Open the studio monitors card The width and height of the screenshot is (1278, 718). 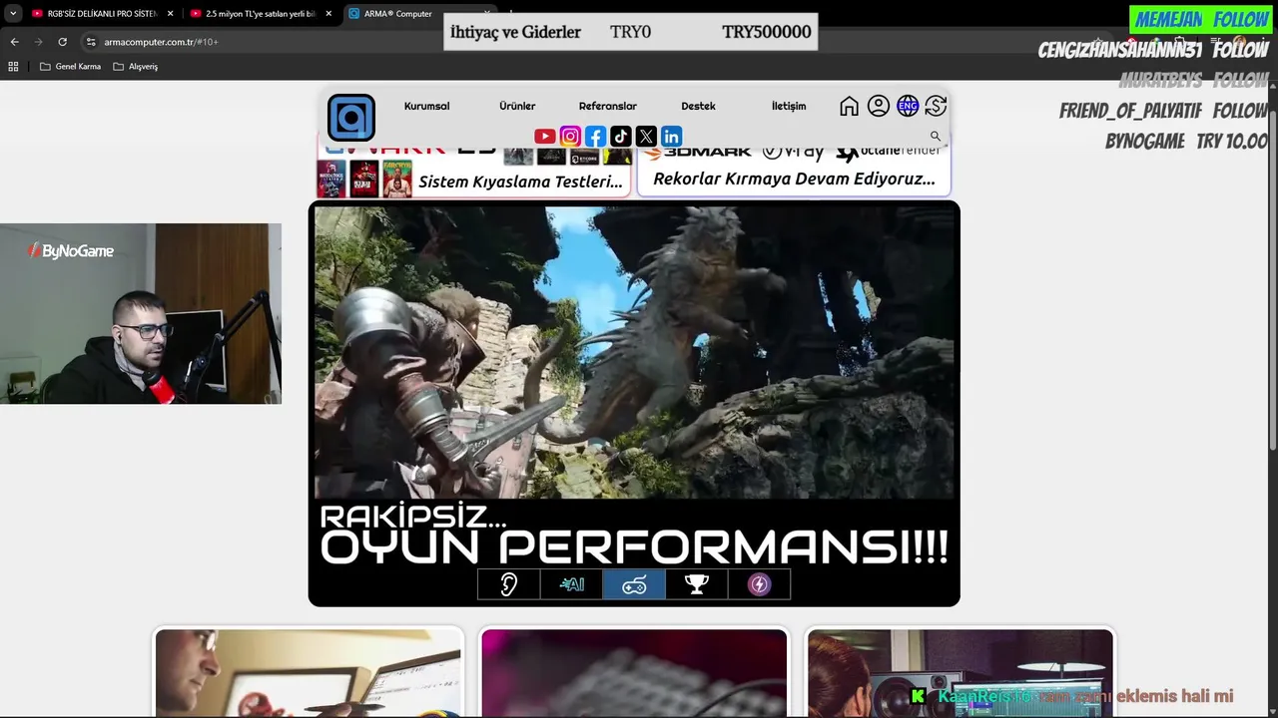960,672
